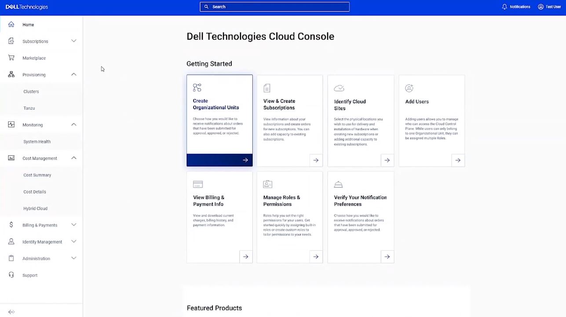The width and height of the screenshot is (566, 317).
Task: Expand Billing & Payments chevron
Action: coord(74,225)
